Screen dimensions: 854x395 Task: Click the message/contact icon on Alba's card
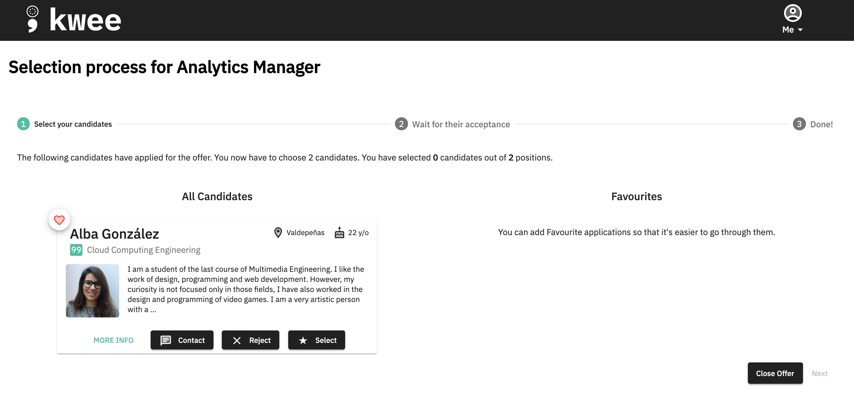[166, 340]
